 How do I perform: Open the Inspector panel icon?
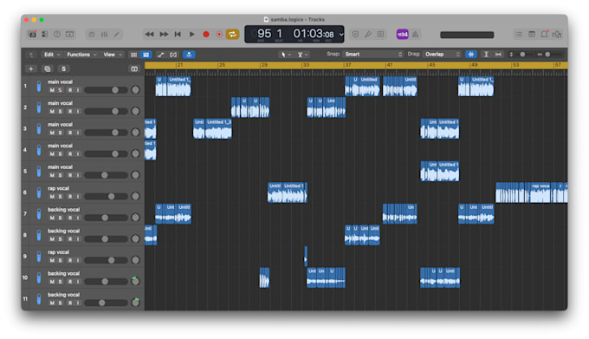pyautogui.click(x=45, y=34)
